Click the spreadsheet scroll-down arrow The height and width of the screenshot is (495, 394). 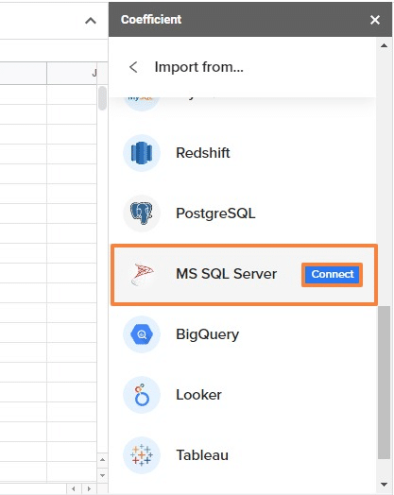pos(102,475)
